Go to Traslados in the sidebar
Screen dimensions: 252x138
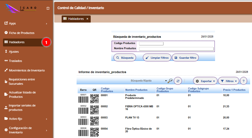click(15, 61)
